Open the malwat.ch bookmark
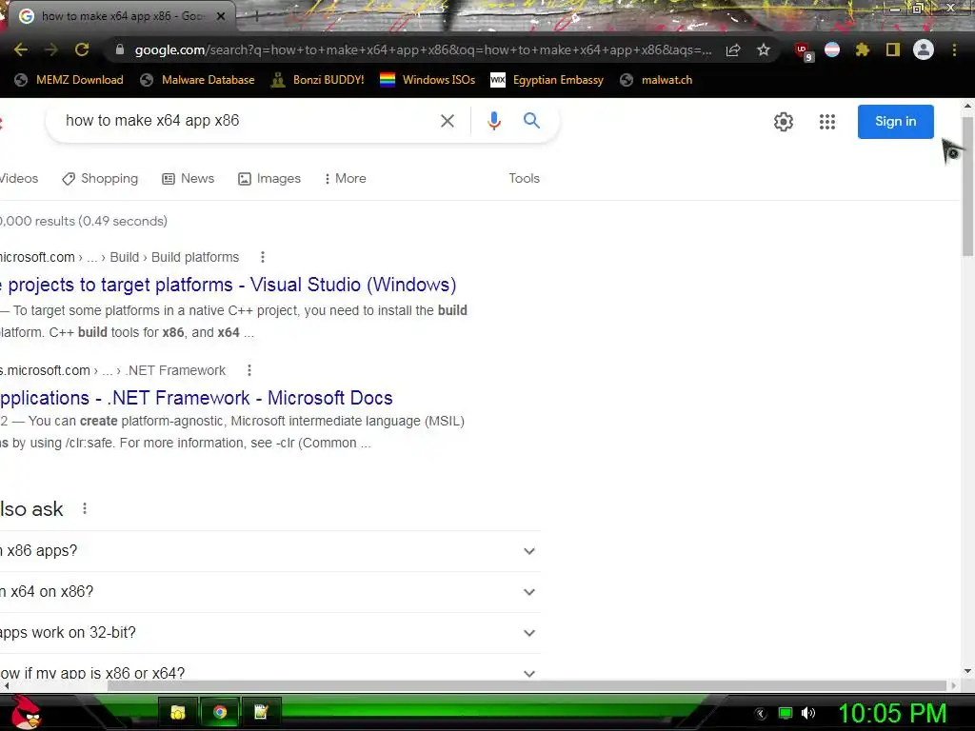Image resolution: width=975 pixels, height=731 pixels. pyautogui.click(x=657, y=80)
